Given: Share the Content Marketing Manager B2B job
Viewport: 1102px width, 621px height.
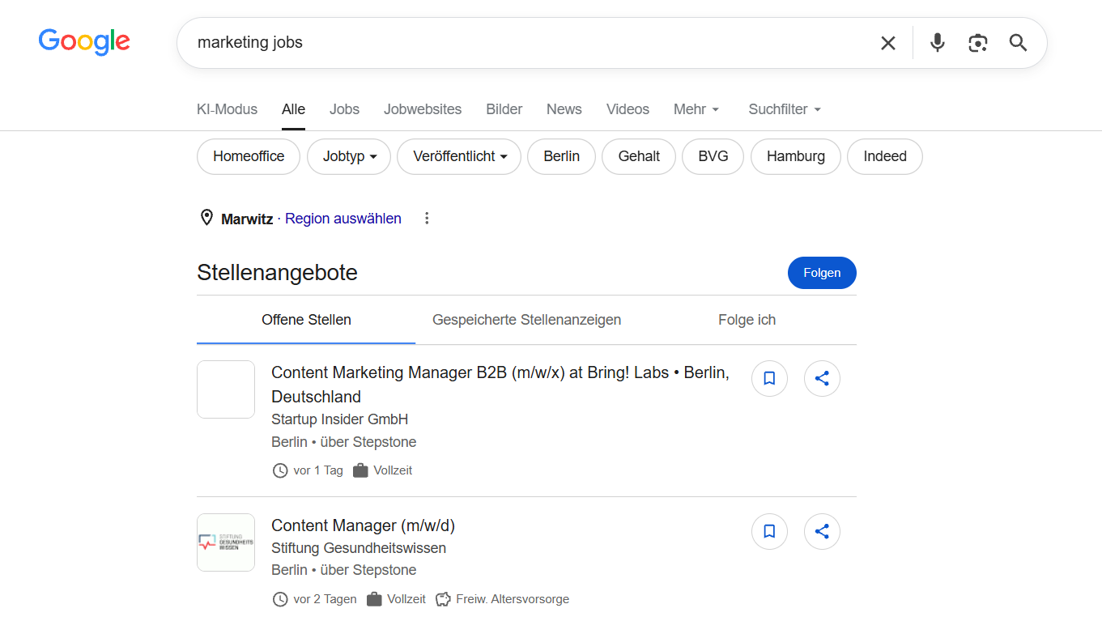Looking at the screenshot, I should (822, 378).
